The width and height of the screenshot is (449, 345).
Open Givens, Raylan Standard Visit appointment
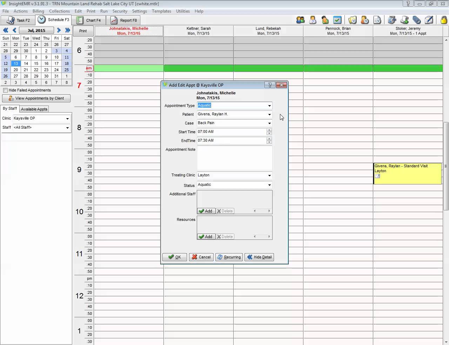tap(407, 174)
